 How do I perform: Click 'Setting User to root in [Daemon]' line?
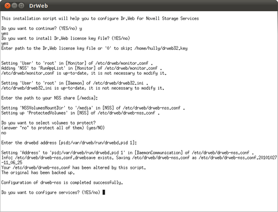75,83
